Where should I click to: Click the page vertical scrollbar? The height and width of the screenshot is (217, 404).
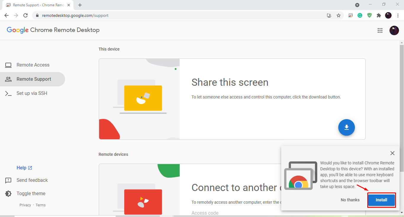402,108
